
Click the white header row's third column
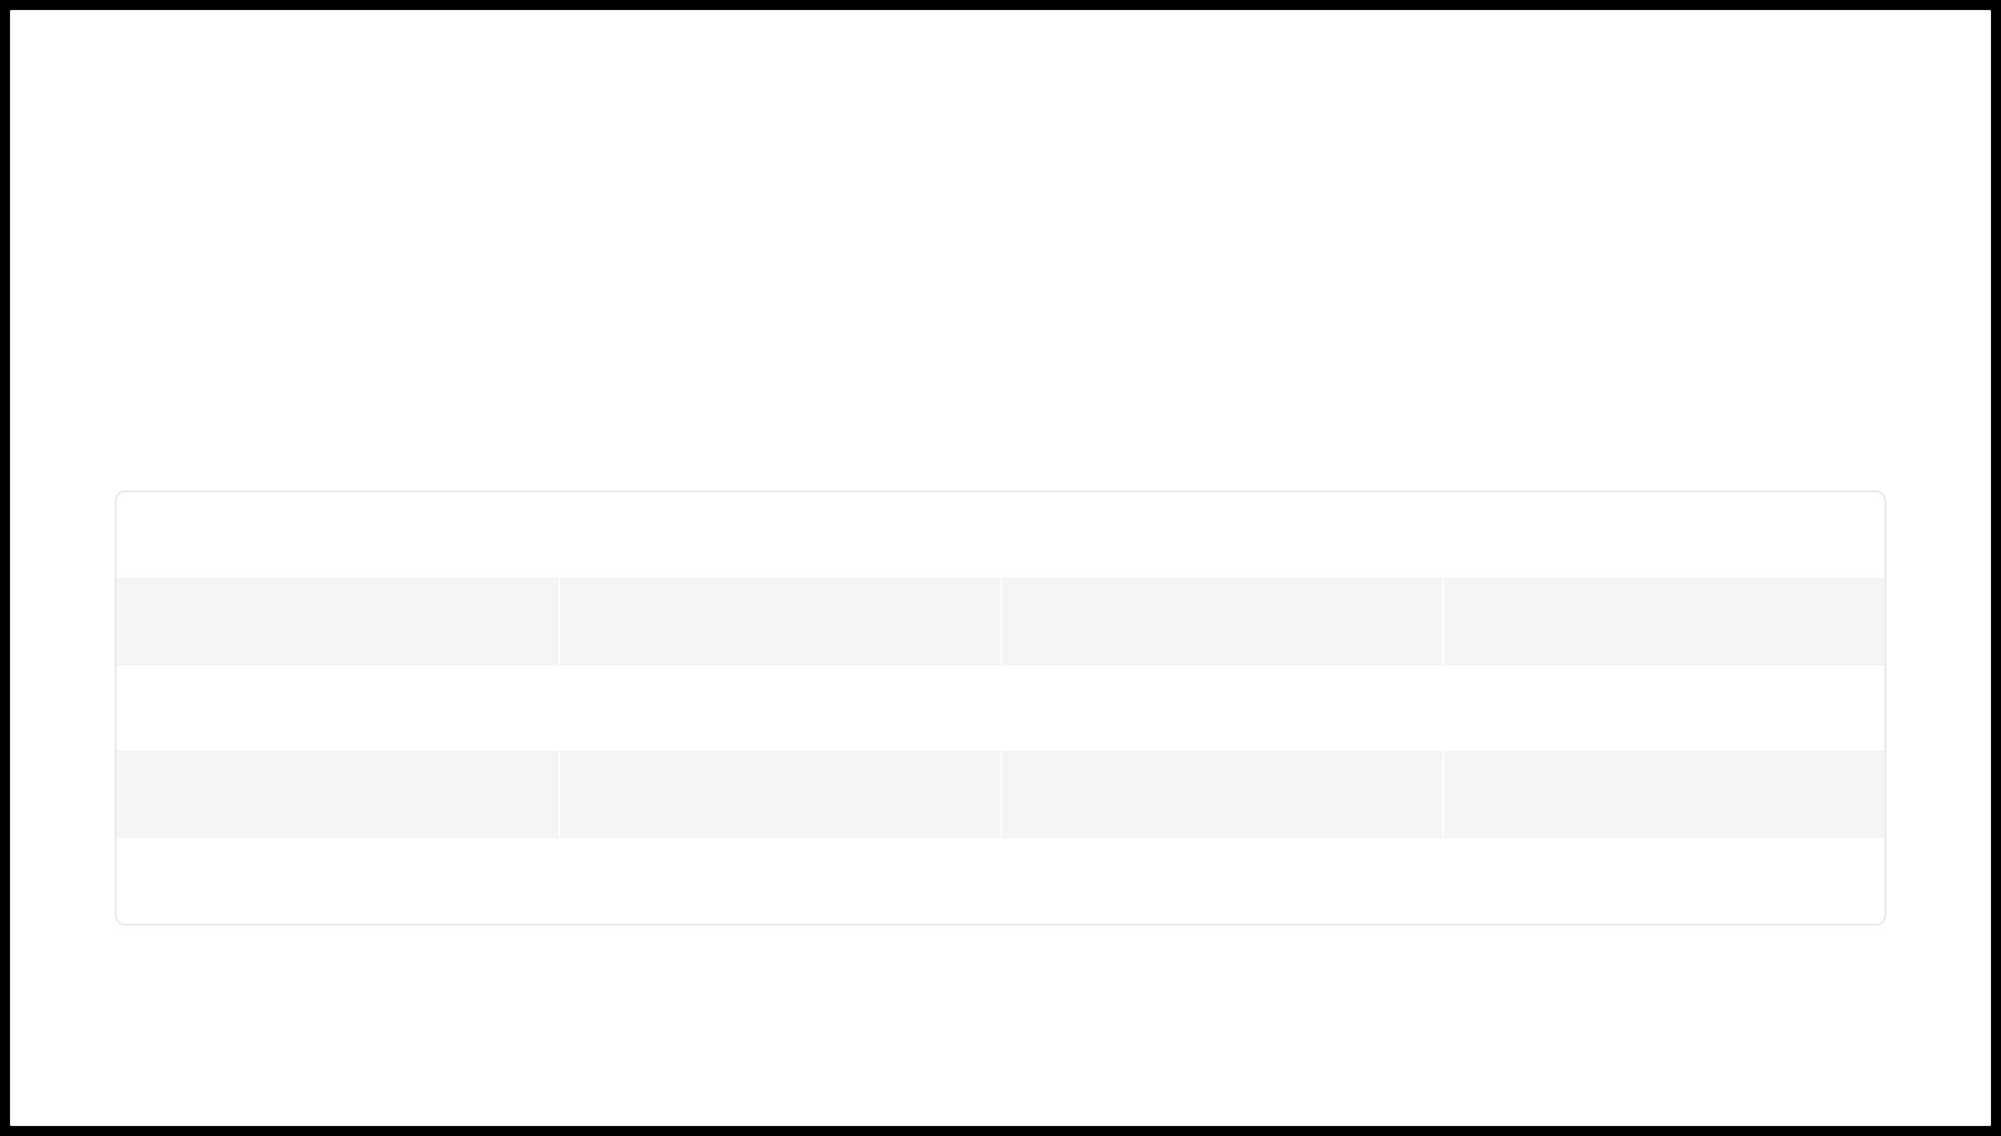(1222, 535)
